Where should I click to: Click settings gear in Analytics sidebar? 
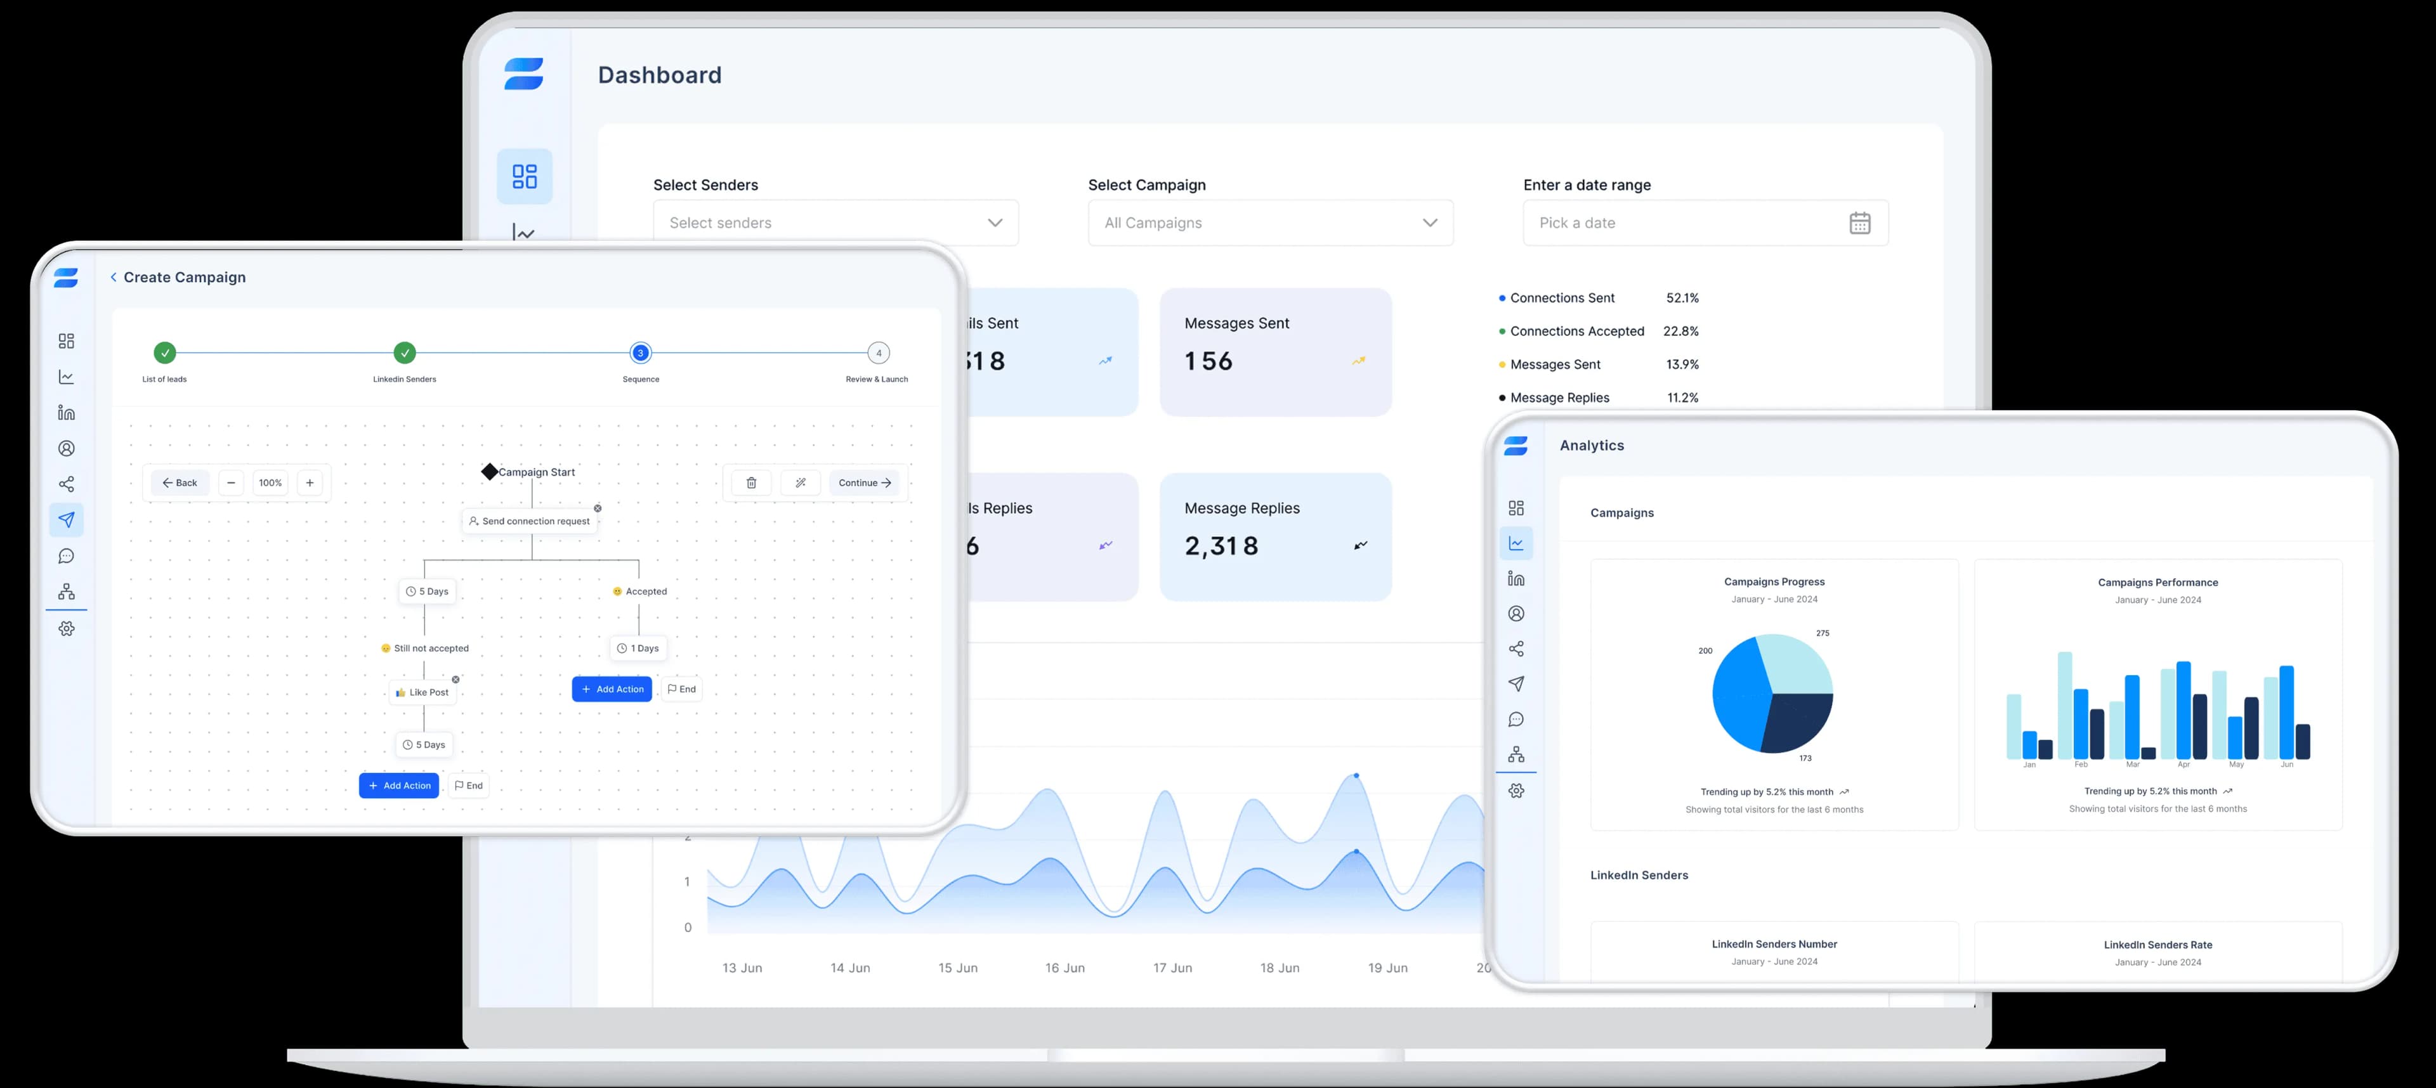click(x=1516, y=791)
